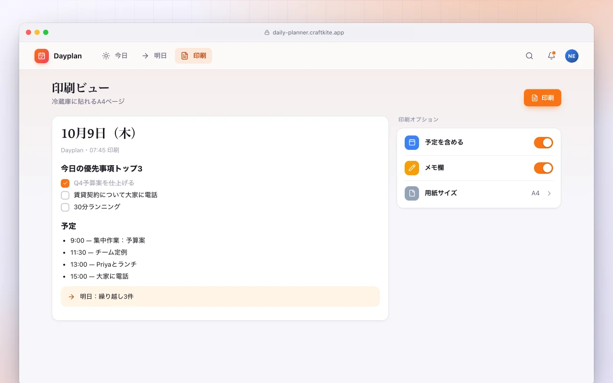This screenshot has width=613, height=383.
Task: Click the pencil icon beside メモ欄
Action: pos(412,168)
